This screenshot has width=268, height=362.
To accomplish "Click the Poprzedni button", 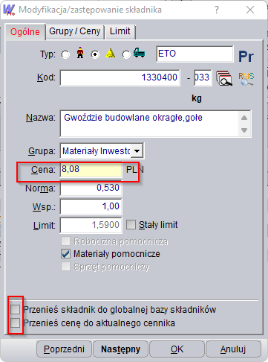I will [64, 349].
